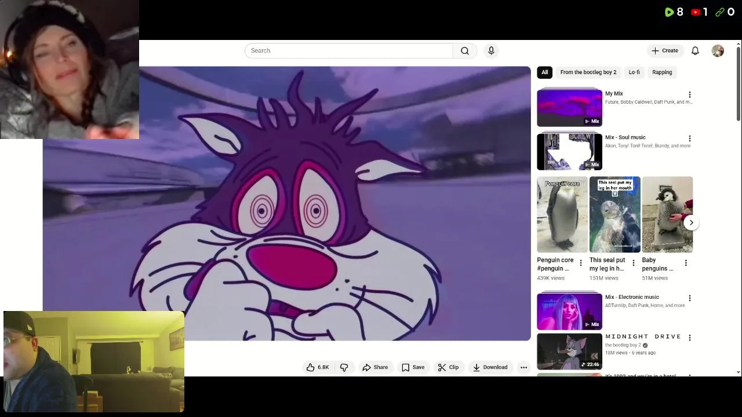Open more actions ellipsis below video
742x417 pixels.
523,367
